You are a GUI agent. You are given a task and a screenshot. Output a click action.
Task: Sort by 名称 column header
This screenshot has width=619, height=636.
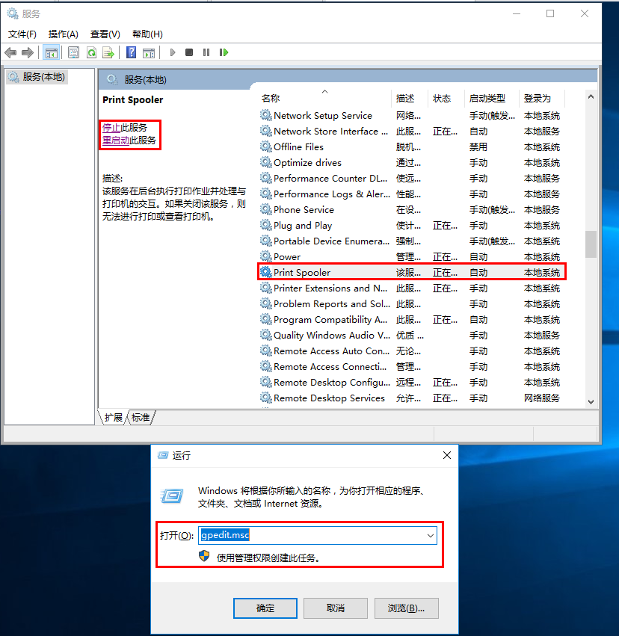pos(271,98)
